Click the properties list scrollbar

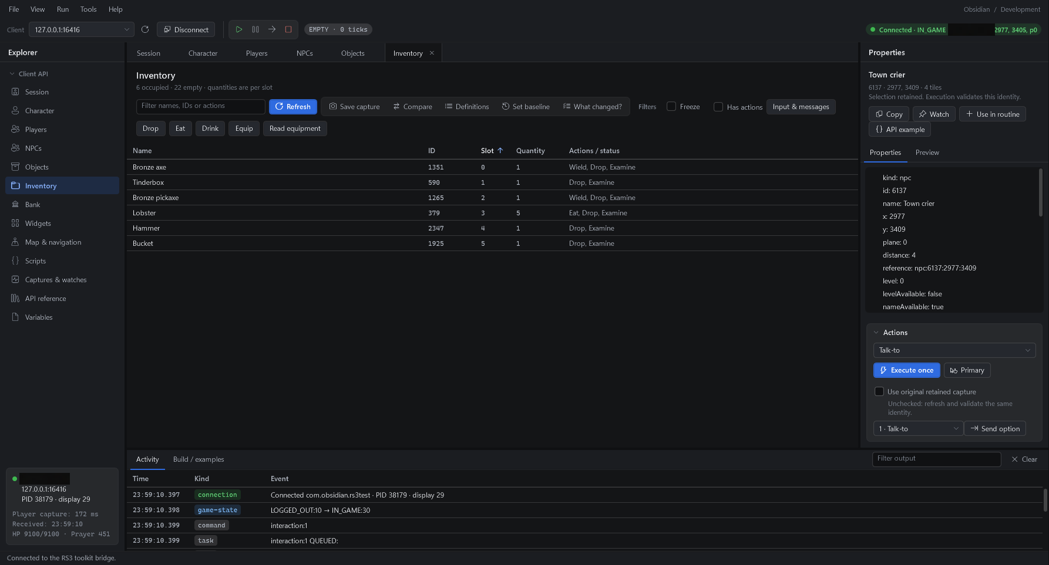click(1041, 194)
